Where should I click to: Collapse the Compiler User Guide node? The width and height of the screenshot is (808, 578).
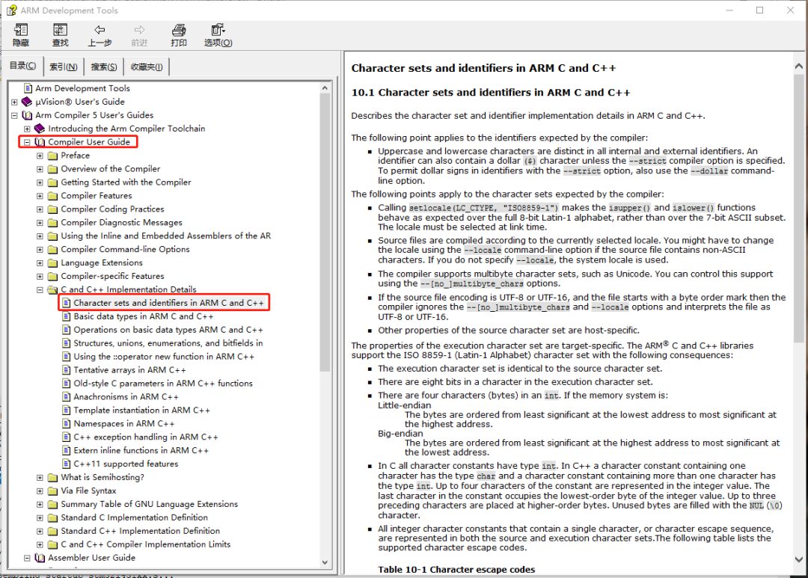coord(28,142)
